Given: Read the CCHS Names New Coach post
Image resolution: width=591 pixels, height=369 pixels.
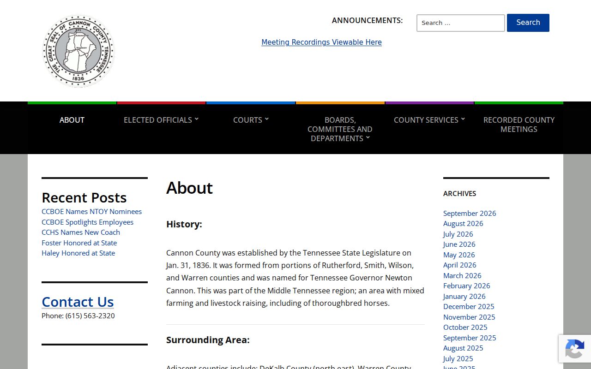Looking at the screenshot, I should 81,232.
